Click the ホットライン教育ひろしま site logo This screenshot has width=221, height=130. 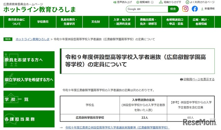39,10
